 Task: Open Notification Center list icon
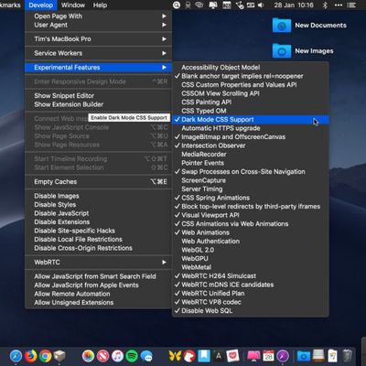point(351,5)
